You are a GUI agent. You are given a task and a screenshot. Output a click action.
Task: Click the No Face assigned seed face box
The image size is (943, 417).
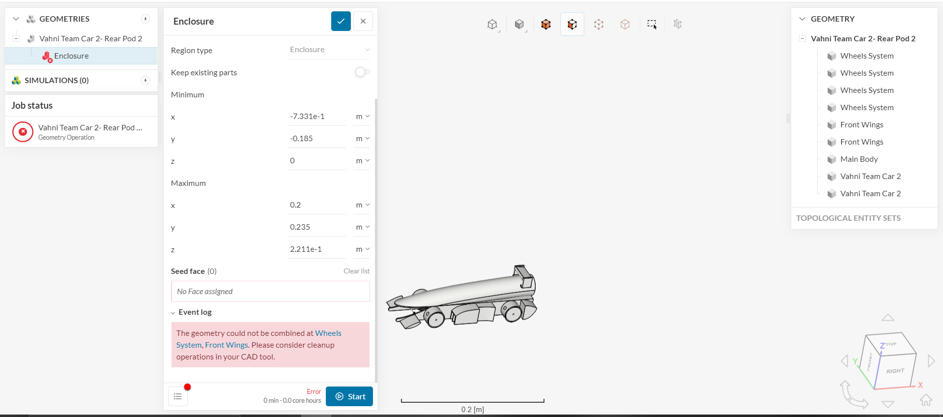(270, 292)
